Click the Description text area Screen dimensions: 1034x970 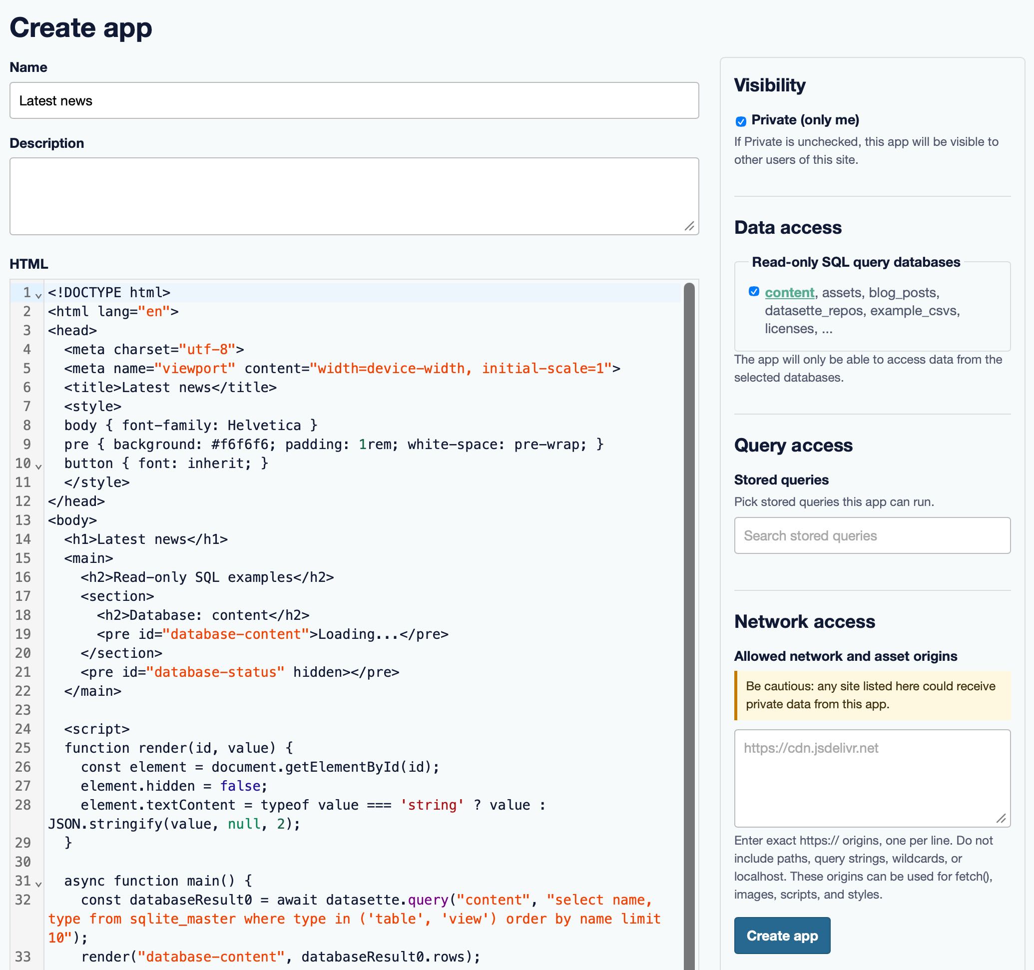coord(354,196)
